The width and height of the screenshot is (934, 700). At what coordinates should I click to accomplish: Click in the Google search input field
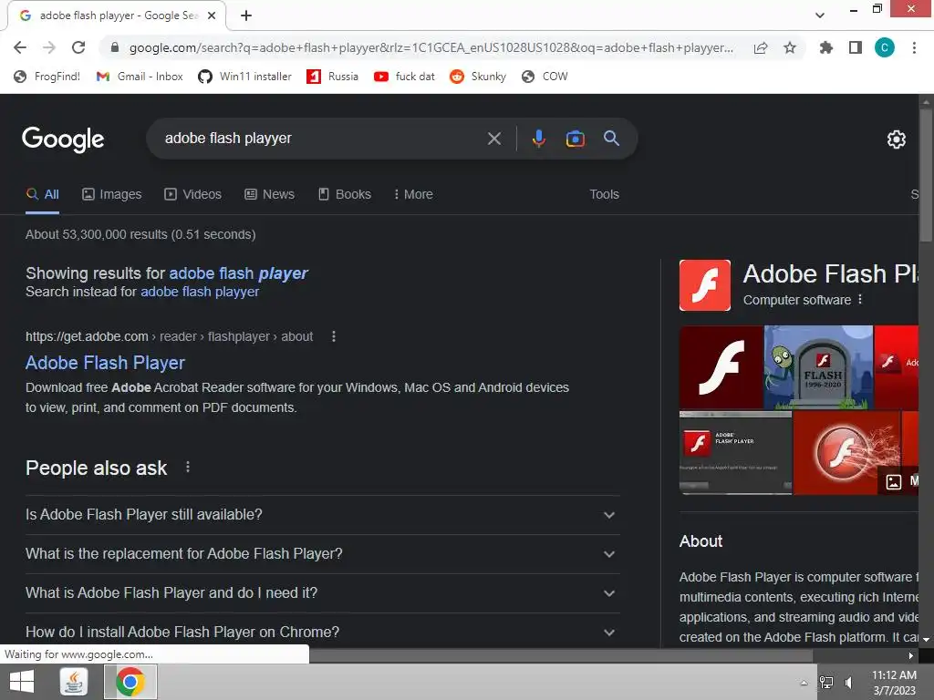click(x=322, y=139)
